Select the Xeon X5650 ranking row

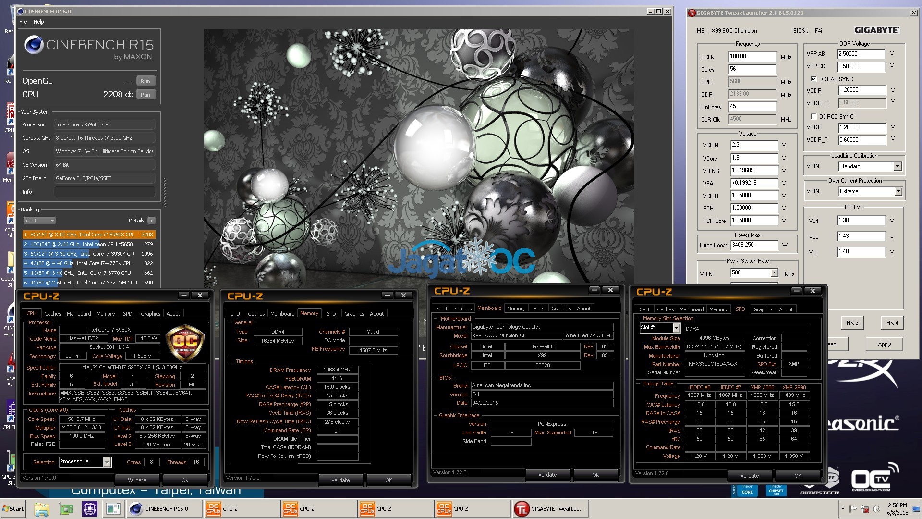(89, 244)
